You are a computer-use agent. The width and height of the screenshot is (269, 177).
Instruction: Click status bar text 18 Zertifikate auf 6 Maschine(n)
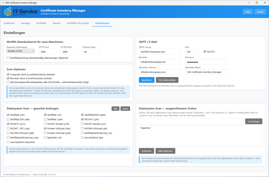click(x=17, y=175)
